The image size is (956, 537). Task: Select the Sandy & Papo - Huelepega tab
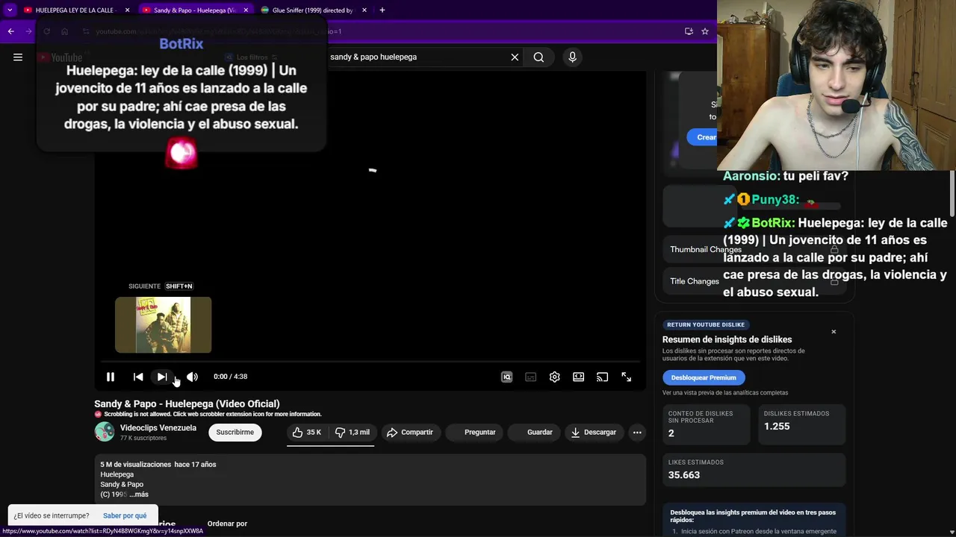[x=195, y=10]
